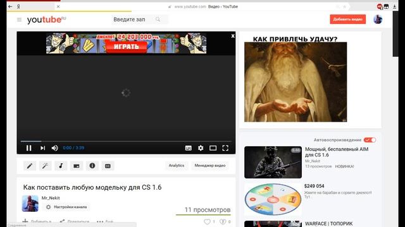Open the audio music note tool
Viewport: 405px width, 227px height.
61,166
